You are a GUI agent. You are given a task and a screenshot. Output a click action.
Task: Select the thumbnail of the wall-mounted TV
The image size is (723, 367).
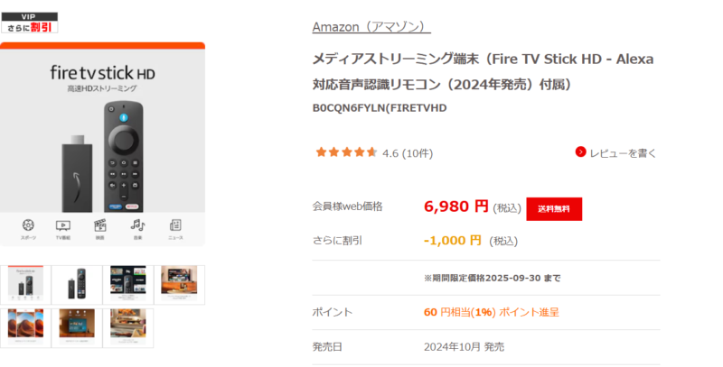[x=76, y=327]
